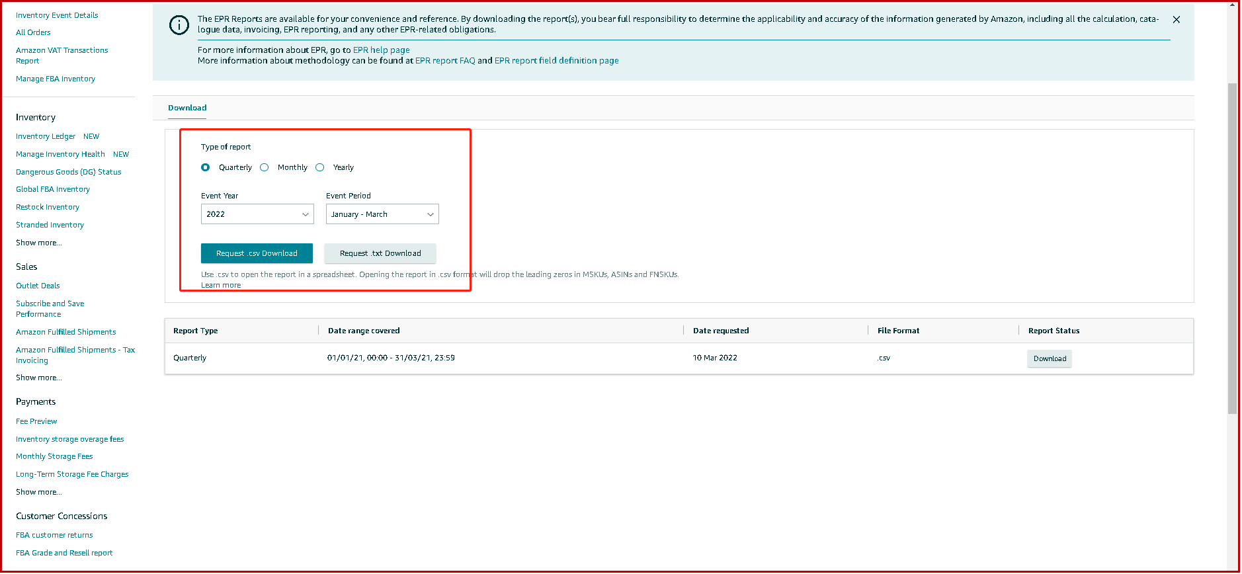Screen dimensions: 1242x574
Task: Click Request .txt Download button
Action: [x=380, y=253]
